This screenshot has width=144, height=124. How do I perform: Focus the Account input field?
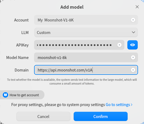pyautogui.click(x=86, y=20)
